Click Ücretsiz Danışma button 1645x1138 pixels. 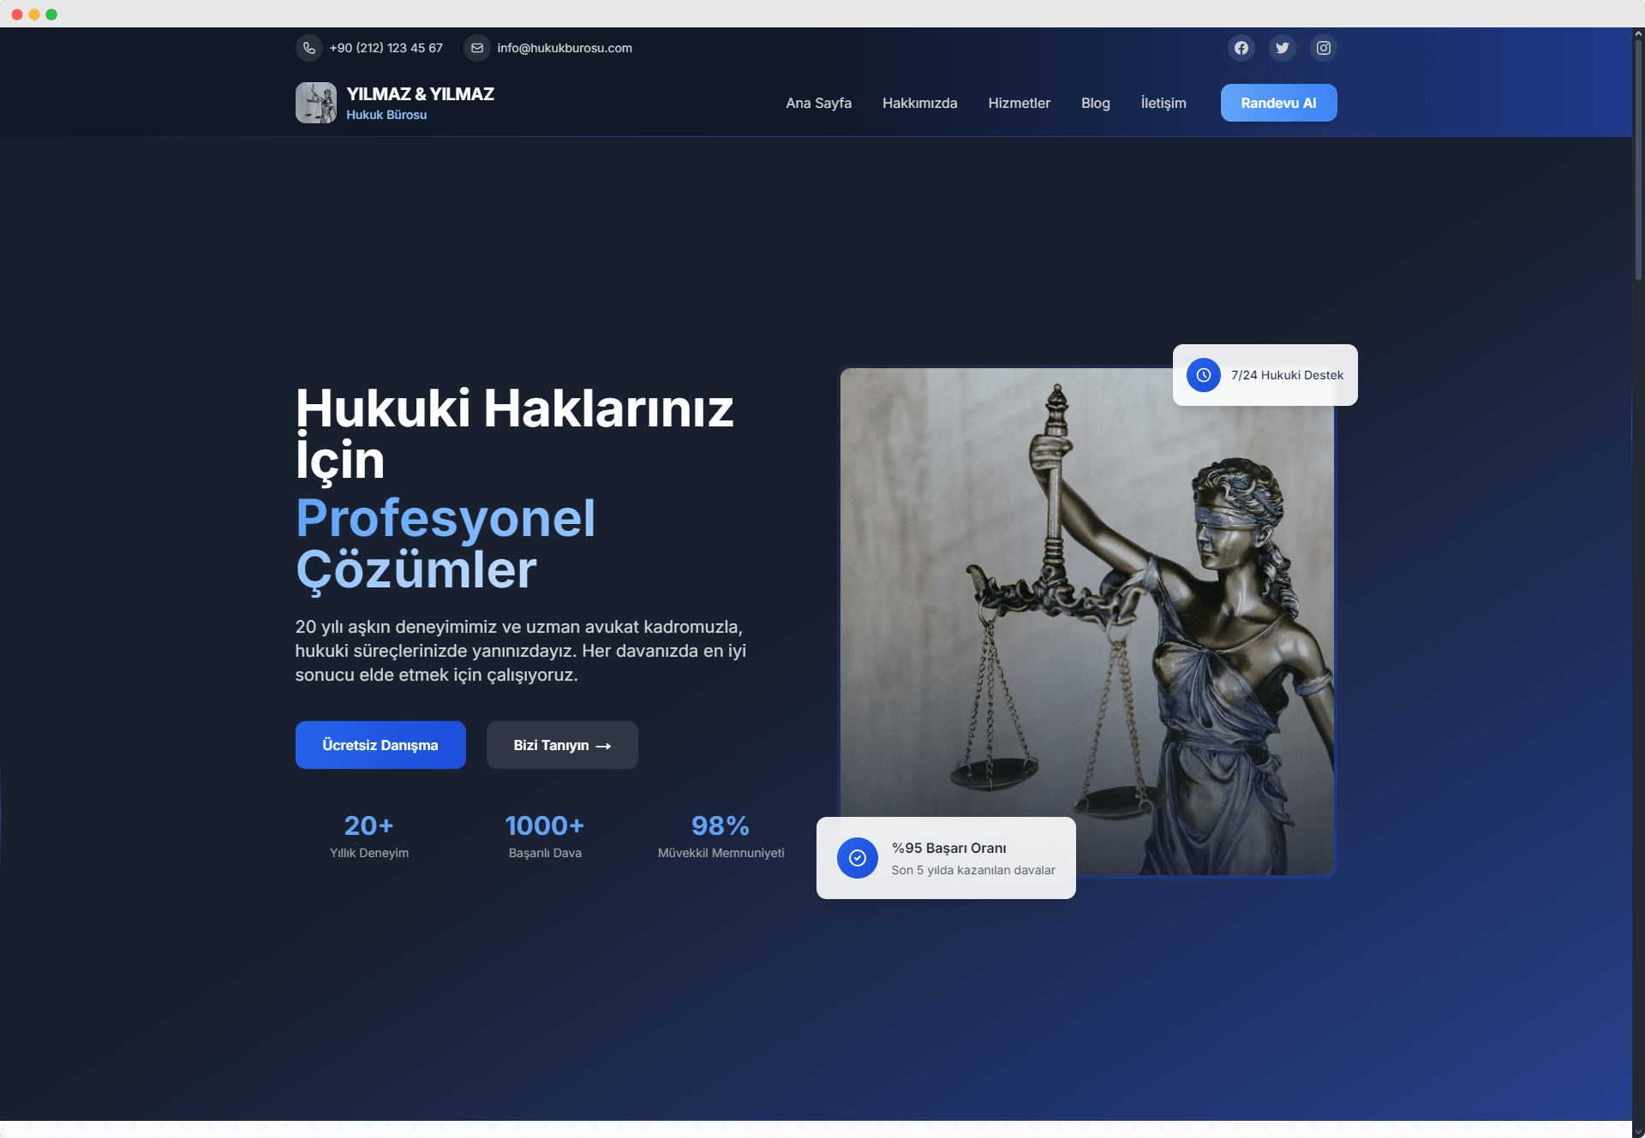380,745
